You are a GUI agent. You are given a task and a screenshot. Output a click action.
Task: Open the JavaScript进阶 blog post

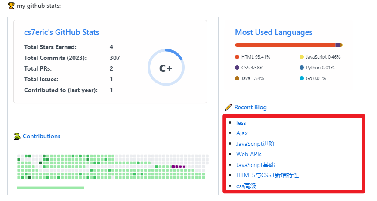(255, 144)
